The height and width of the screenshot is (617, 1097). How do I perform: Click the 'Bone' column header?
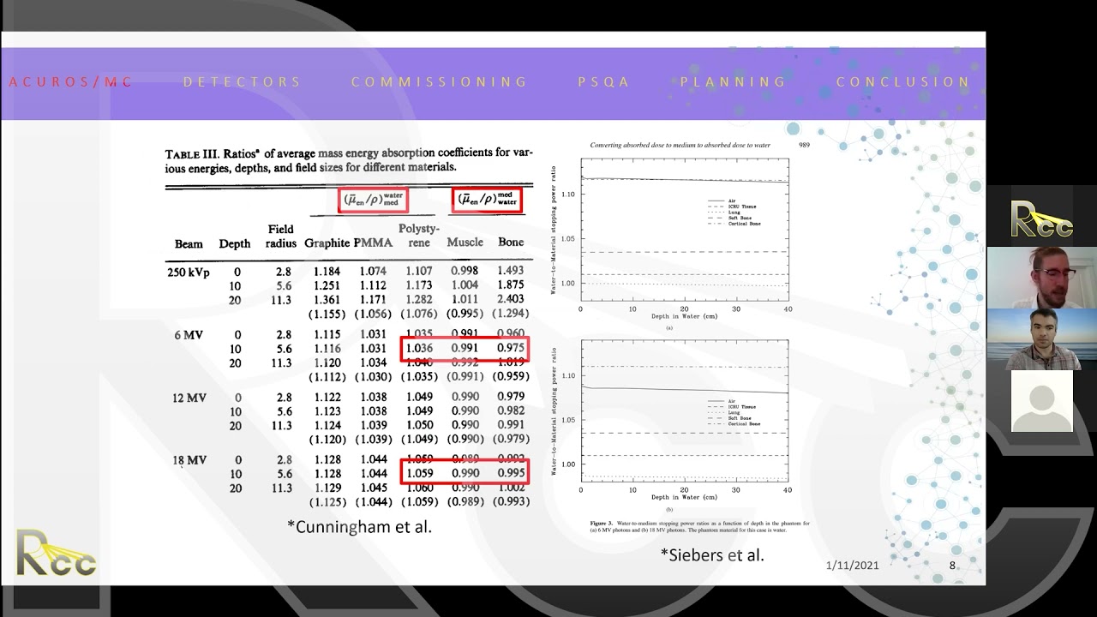coord(511,243)
